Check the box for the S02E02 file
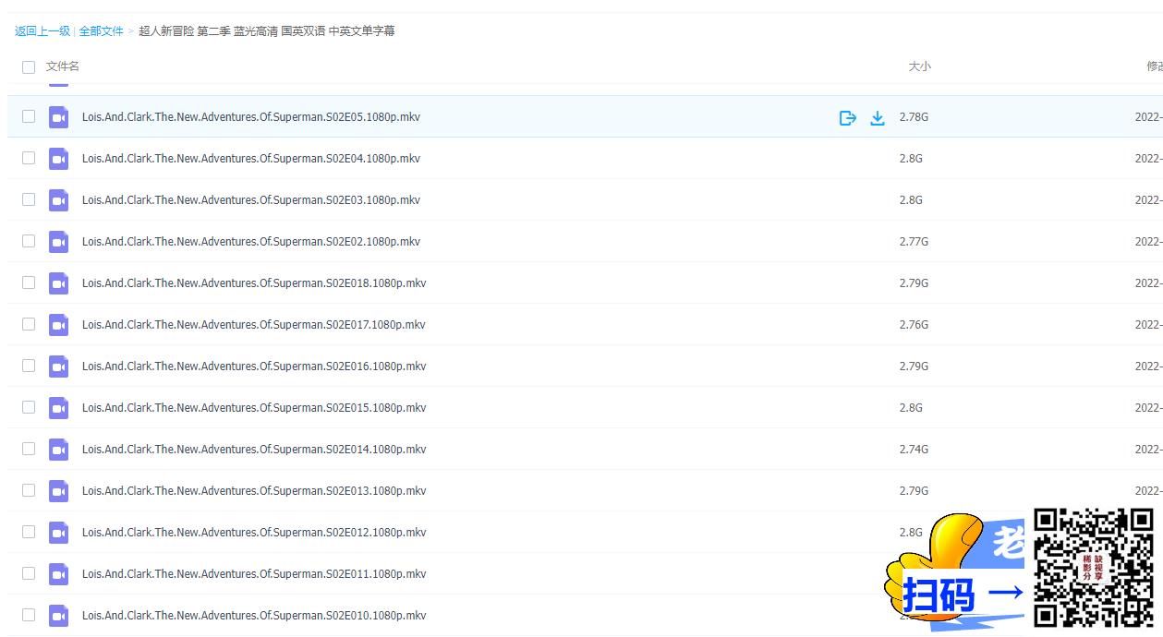This screenshot has width=1163, height=637. tap(29, 241)
